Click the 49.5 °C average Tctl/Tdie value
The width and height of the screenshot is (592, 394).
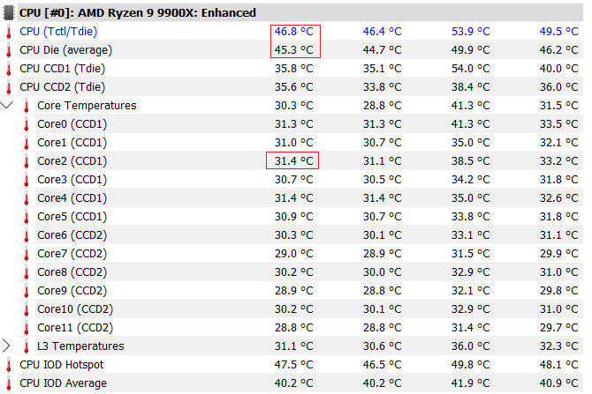coord(558,31)
